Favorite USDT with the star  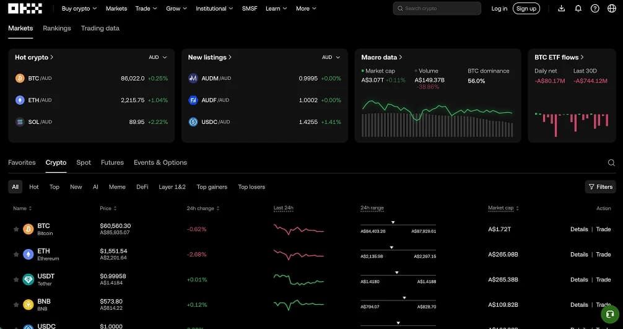16,279
